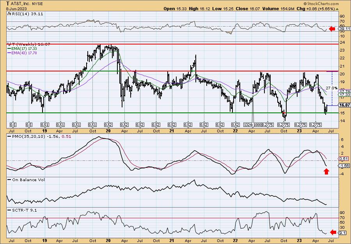Click the -4 level on the PMO axis
This screenshot has width=351, height=244.
(x=341, y=174)
